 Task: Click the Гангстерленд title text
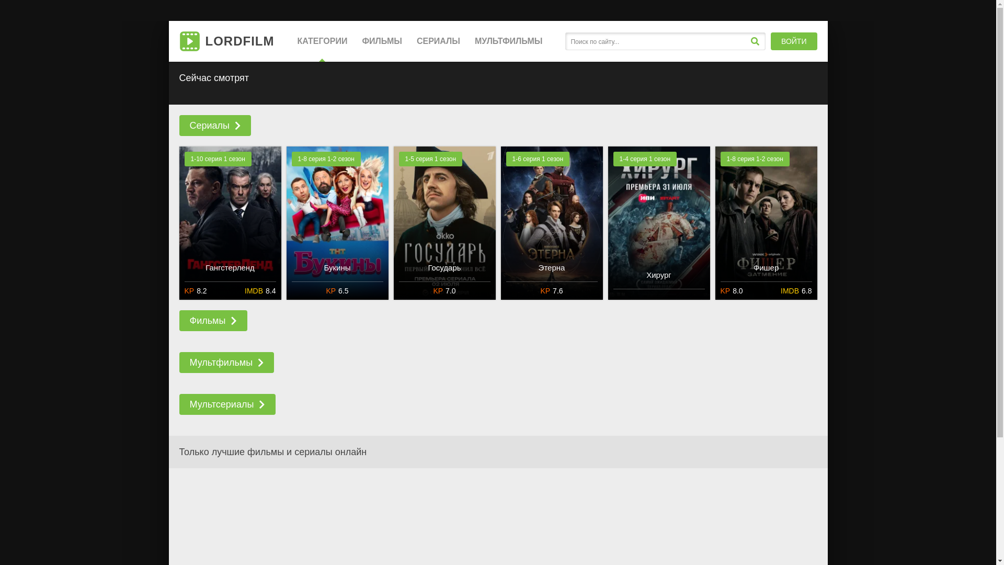tap(230, 268)
